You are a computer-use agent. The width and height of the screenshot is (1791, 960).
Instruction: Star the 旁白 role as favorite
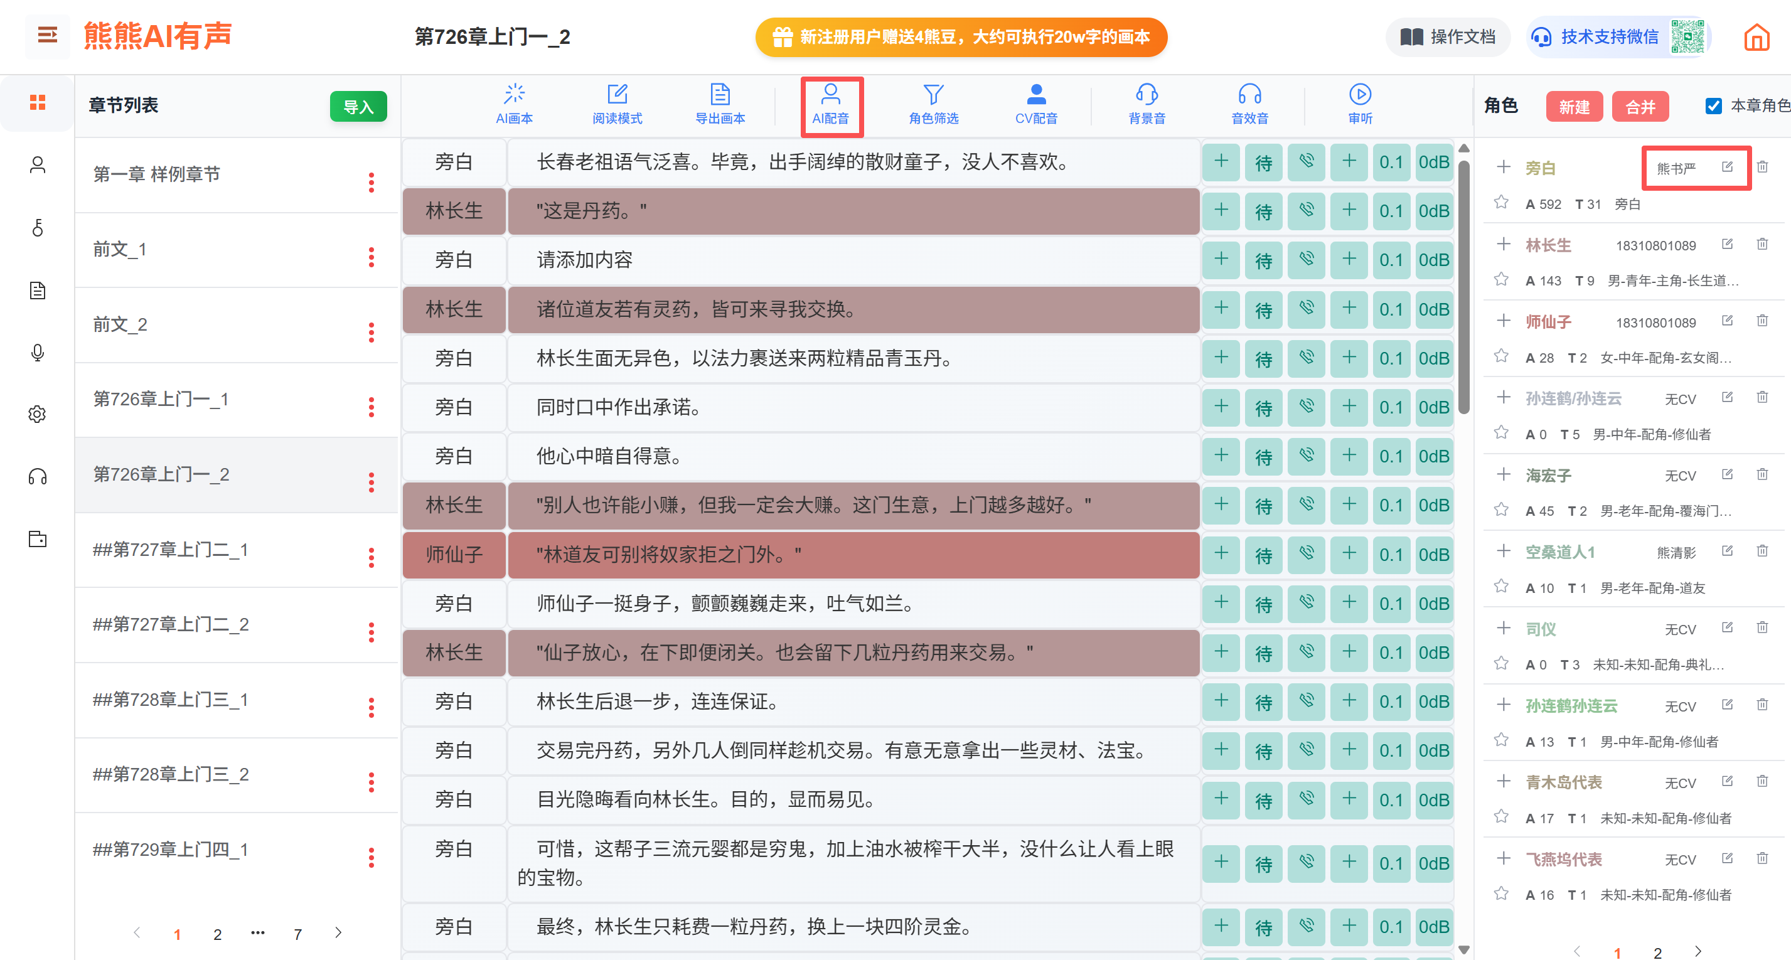pos(1501,202)
